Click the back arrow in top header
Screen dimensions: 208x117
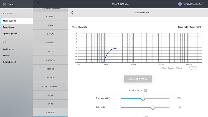(x=37, y=4)
